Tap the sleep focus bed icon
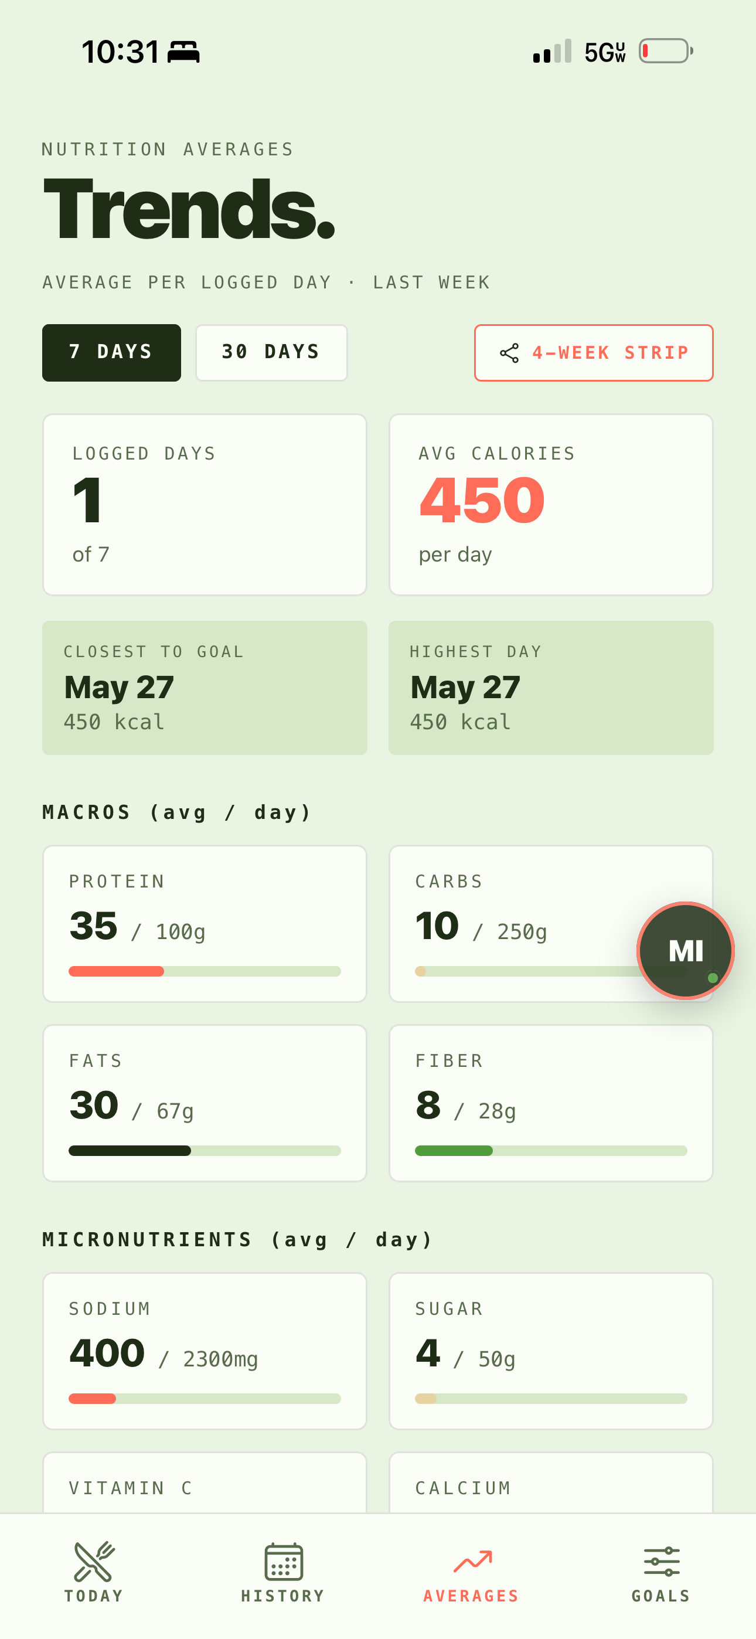The height and width of the screenshot is (1639, 756). (x=183, y=52)
